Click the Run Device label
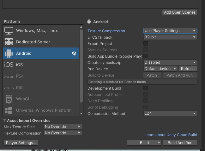 click(98, 69)
